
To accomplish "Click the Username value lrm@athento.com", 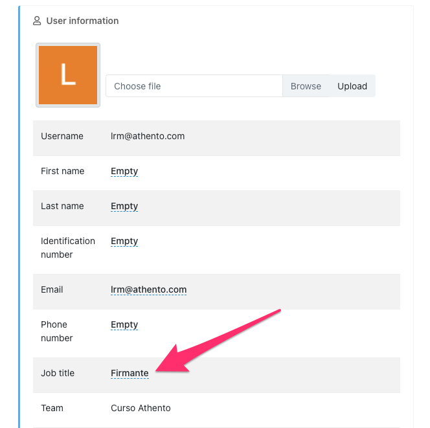I will 148,137.
